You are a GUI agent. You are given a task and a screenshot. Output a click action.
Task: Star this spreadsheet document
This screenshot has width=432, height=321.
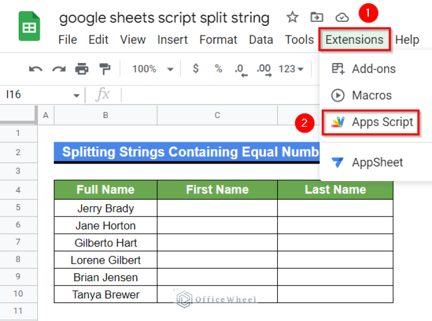tap(292, 17)
